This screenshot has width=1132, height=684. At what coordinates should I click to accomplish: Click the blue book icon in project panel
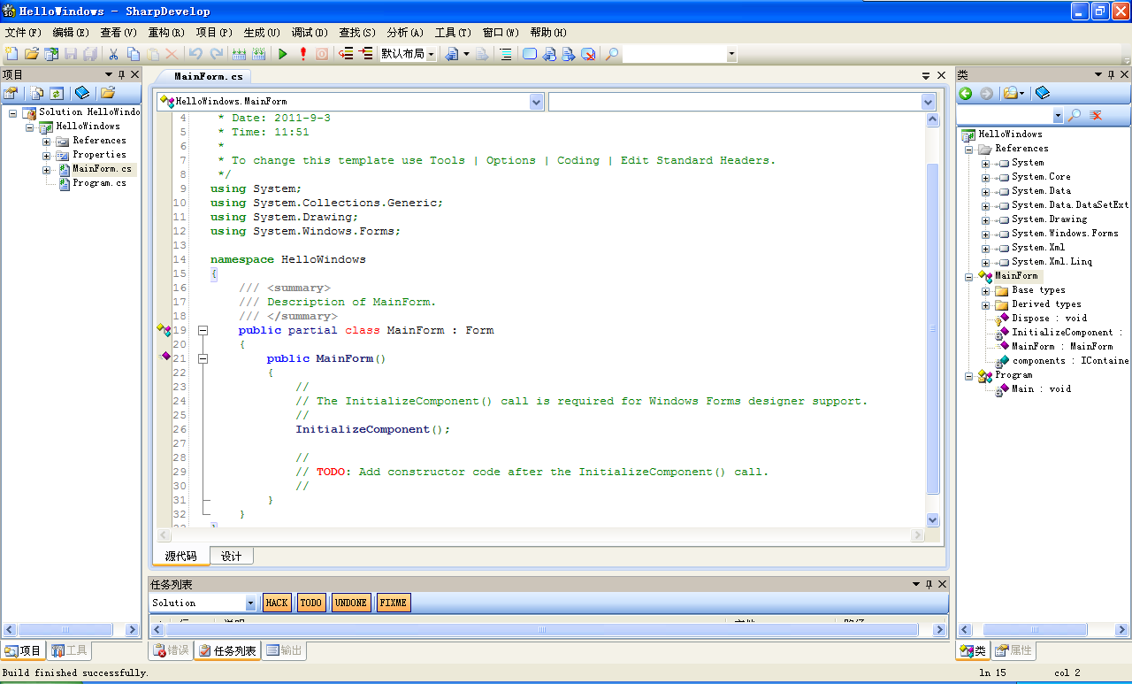[82, 93]
